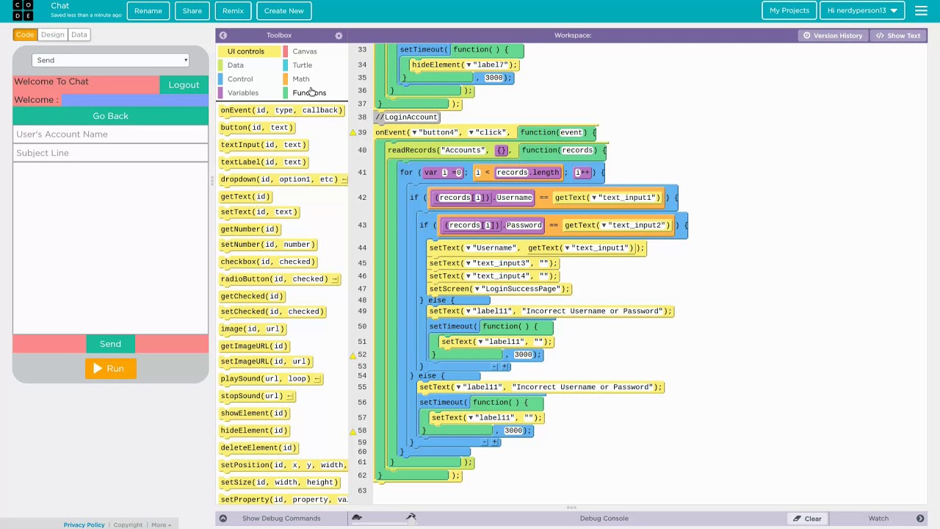Click the User's Account Name input
This screenshot has height=529, width=940.
coord(110,134)
